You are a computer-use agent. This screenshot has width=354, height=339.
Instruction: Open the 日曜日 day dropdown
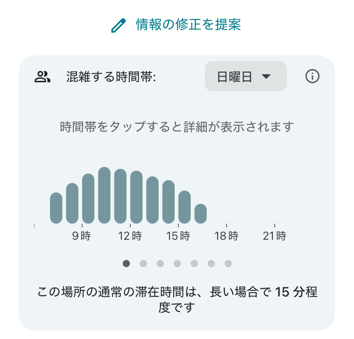[245, 77]
